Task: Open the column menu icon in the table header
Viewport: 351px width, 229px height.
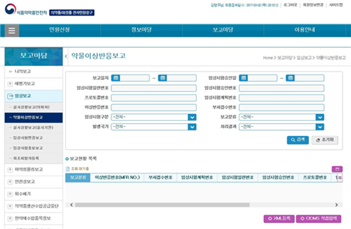Action: pos(340,178)
